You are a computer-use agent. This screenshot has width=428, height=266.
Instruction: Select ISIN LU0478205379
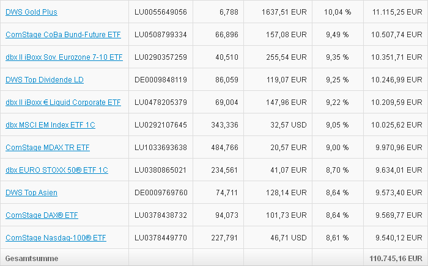161,102
